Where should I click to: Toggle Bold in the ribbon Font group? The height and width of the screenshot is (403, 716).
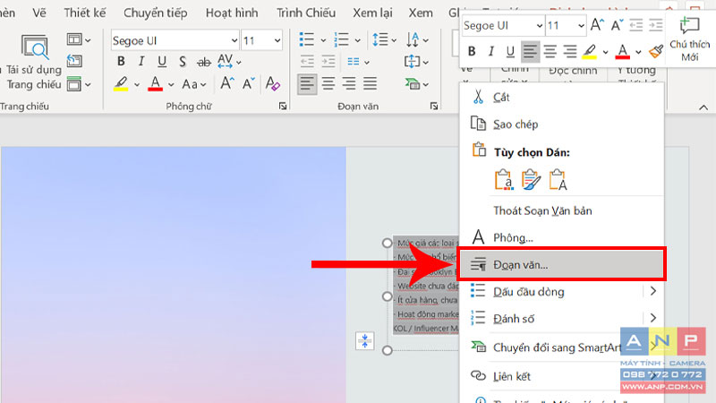(121, 61)
